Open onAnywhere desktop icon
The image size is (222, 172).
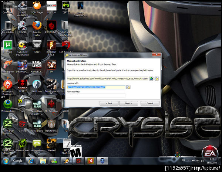[x=37, y=145]
